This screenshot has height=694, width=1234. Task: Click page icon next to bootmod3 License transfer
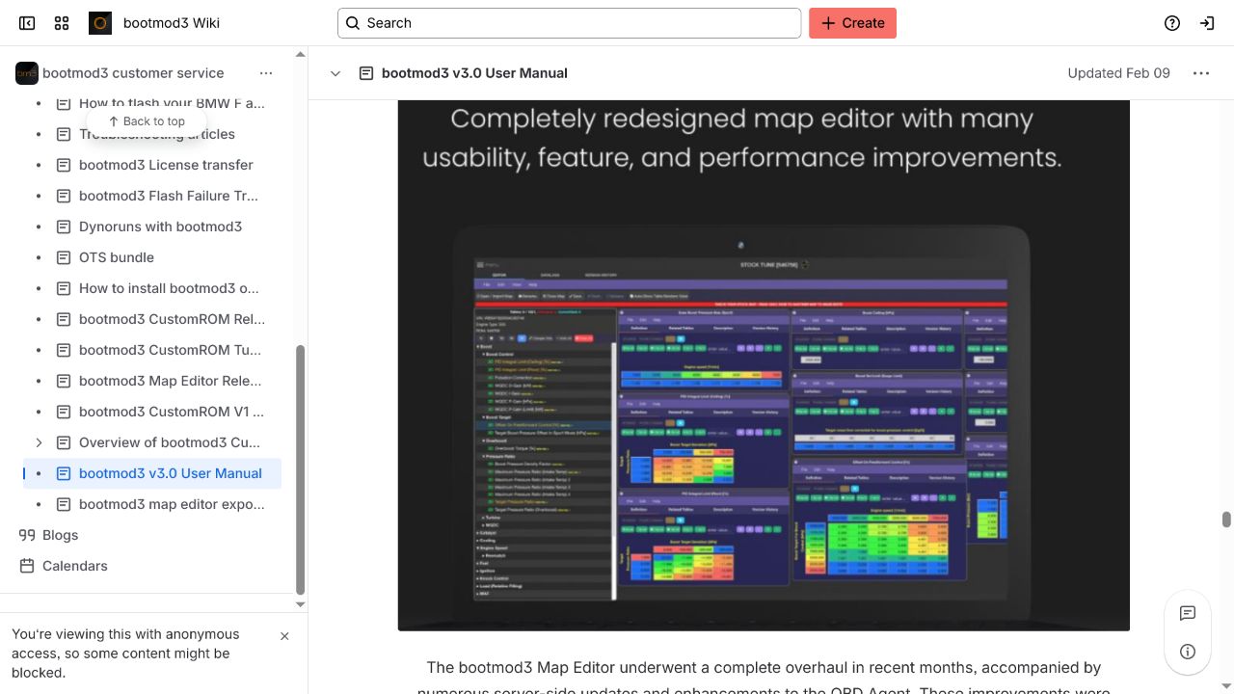click(64, 165)
